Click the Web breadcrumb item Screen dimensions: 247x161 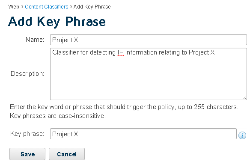(14, 7)
